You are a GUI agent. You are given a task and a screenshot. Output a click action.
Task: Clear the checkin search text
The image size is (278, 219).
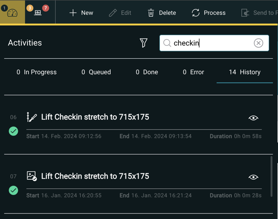pos(259,43)
